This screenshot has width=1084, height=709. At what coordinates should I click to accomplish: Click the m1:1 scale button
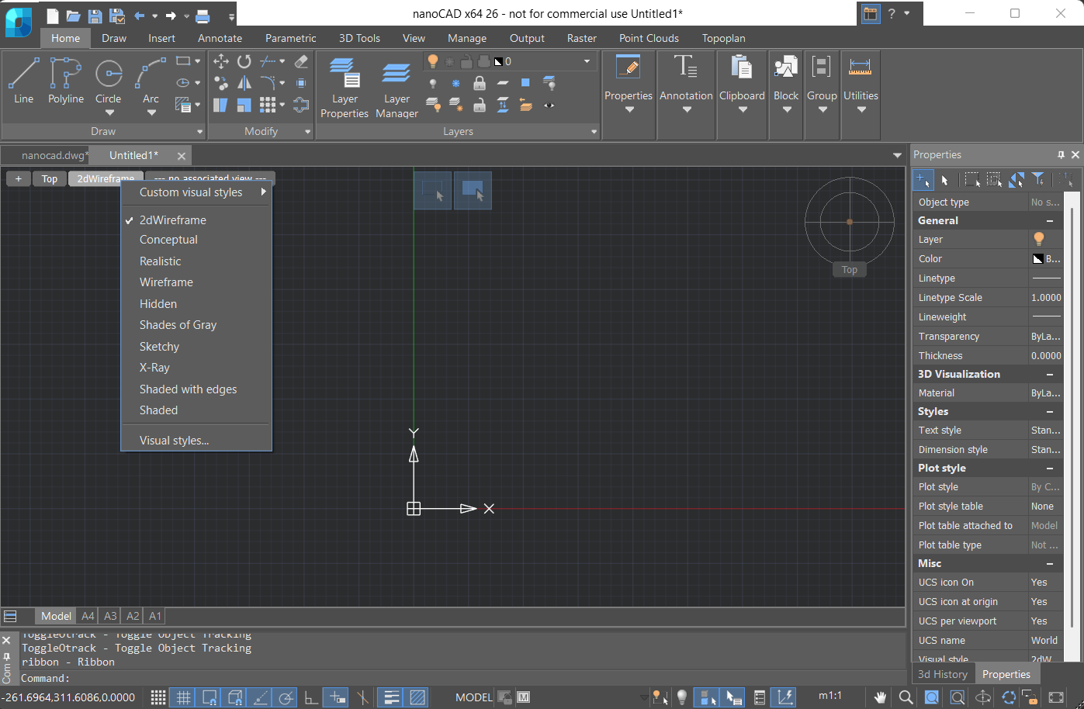pos(830,696)
